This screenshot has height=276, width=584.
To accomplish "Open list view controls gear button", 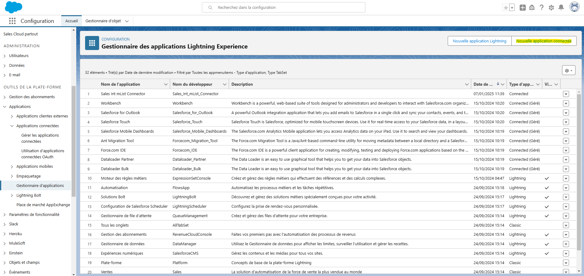I will tap(569, 70).
